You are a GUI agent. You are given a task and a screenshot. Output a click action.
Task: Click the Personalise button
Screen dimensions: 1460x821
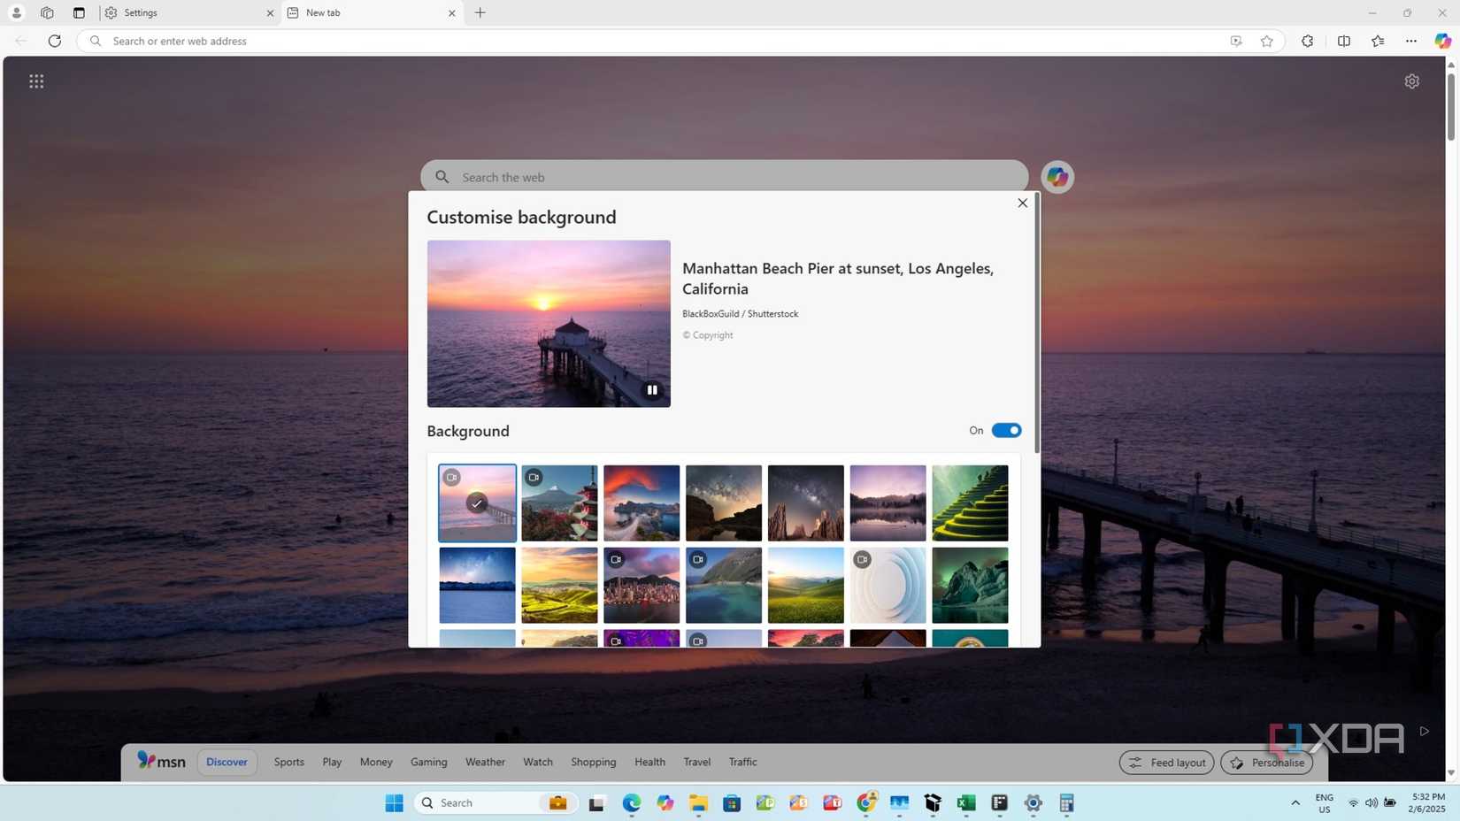[1266, 762]
